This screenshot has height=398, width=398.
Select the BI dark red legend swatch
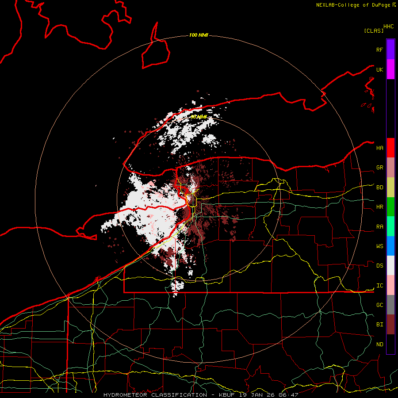(x=390, y=325)
